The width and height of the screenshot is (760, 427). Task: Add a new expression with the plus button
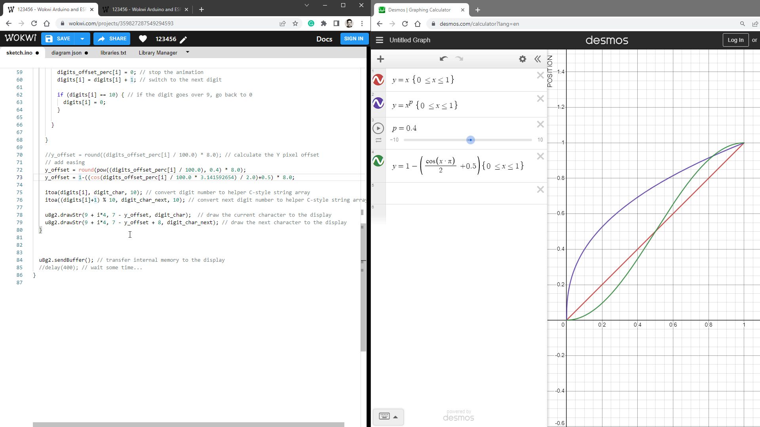[x=380, y=59]
